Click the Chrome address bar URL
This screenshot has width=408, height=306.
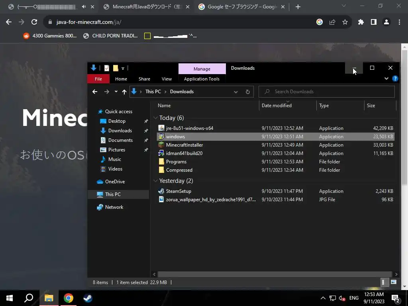89,22
